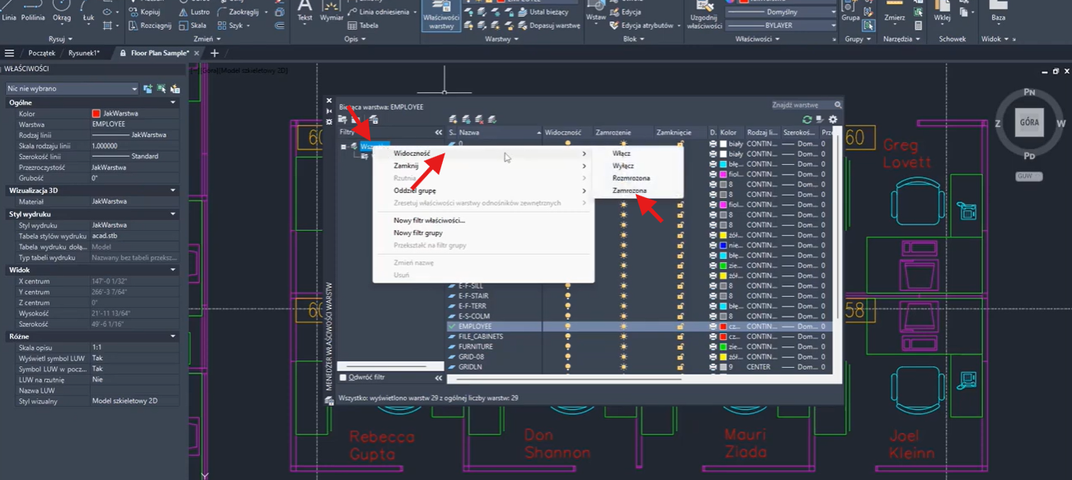Screen dimensions: 1072x480
Task: Select 'Nowy filtr właściwości...' menu entry
Action: (x=429, y=220)
